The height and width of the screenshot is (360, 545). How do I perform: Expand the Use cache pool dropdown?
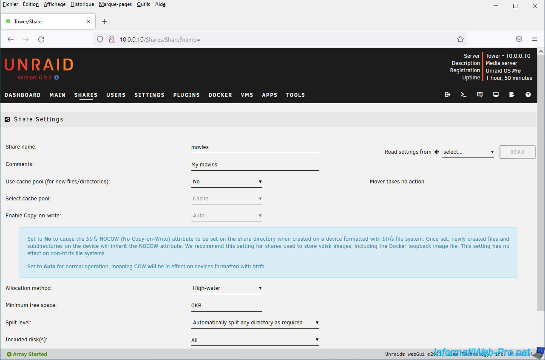pyautogui.click(x=227, y=182)
